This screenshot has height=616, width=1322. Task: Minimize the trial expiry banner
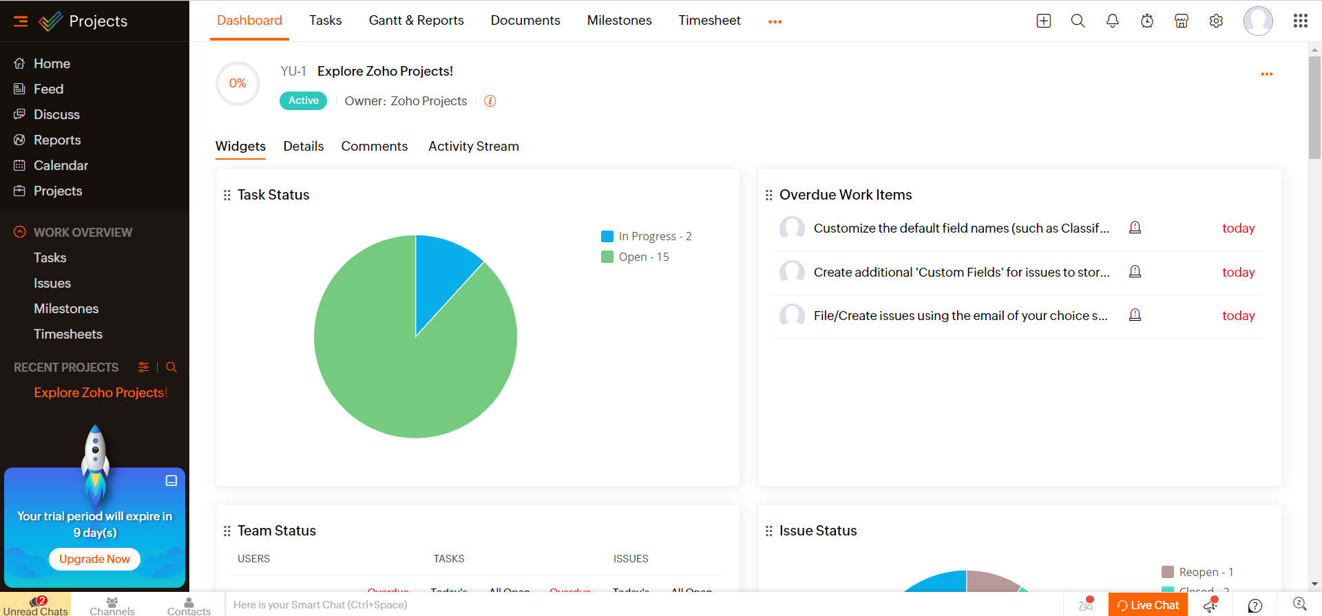tap(171, 480)
